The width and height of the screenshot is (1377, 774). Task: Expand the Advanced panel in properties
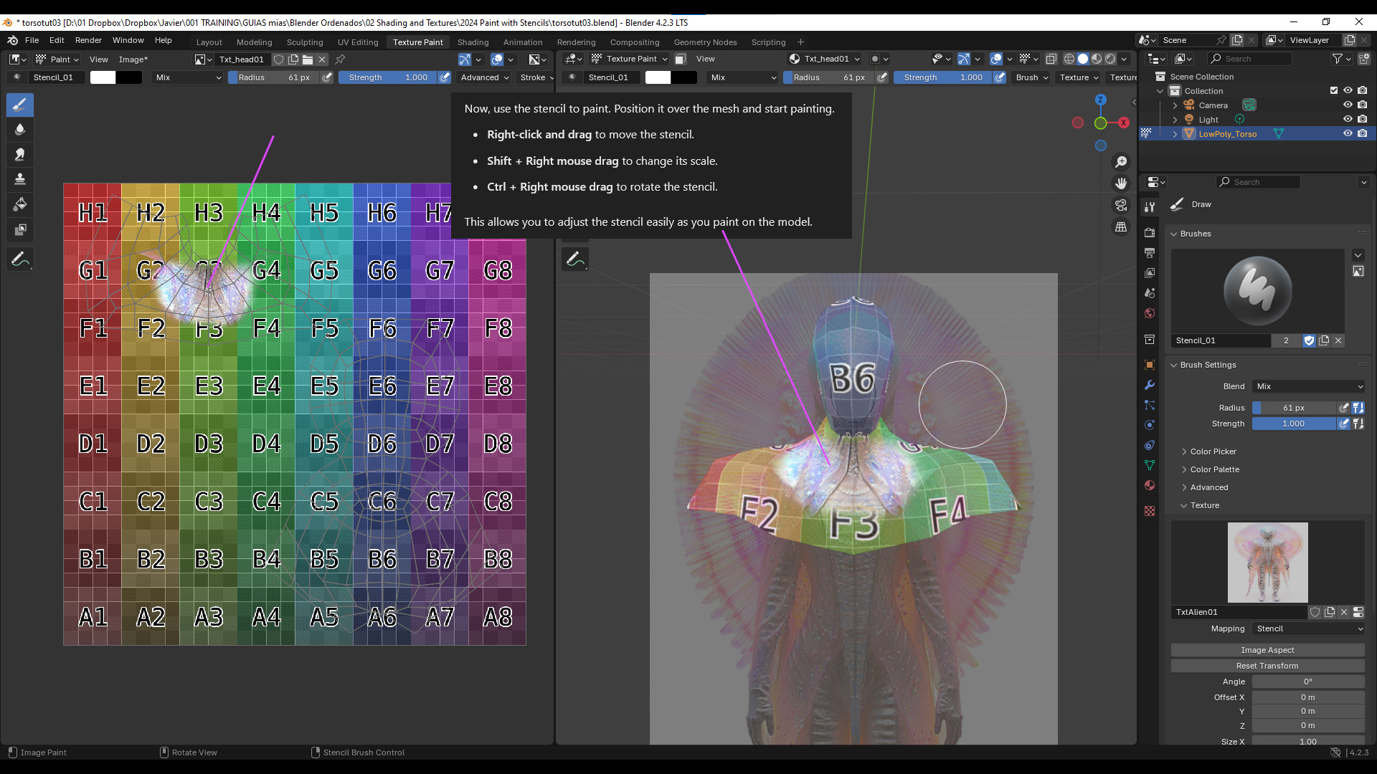point(1208,487)
